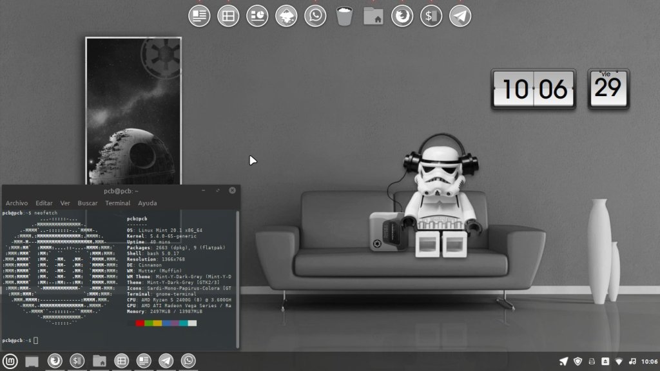Launch the pie-chart presentation app in the top dock
Screen dimensions: 660x371
pyautogui.click(x=257, y=16)
